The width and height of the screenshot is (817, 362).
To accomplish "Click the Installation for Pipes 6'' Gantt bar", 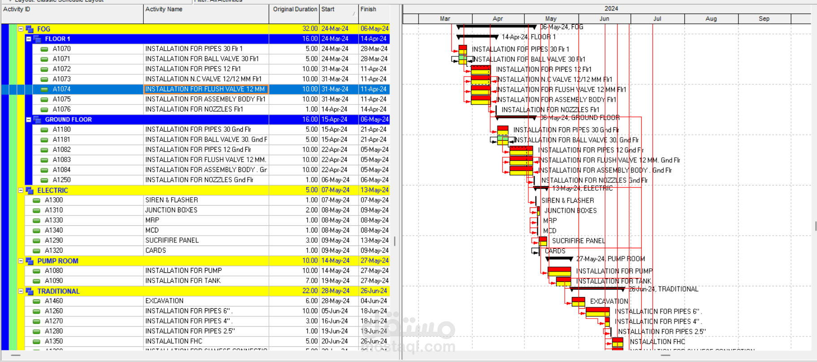I will pos(598,312).
